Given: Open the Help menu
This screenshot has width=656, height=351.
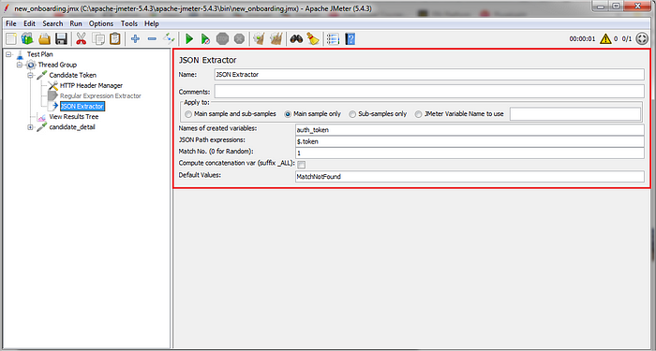Looking at the screenshot, I should pos(152,23).
